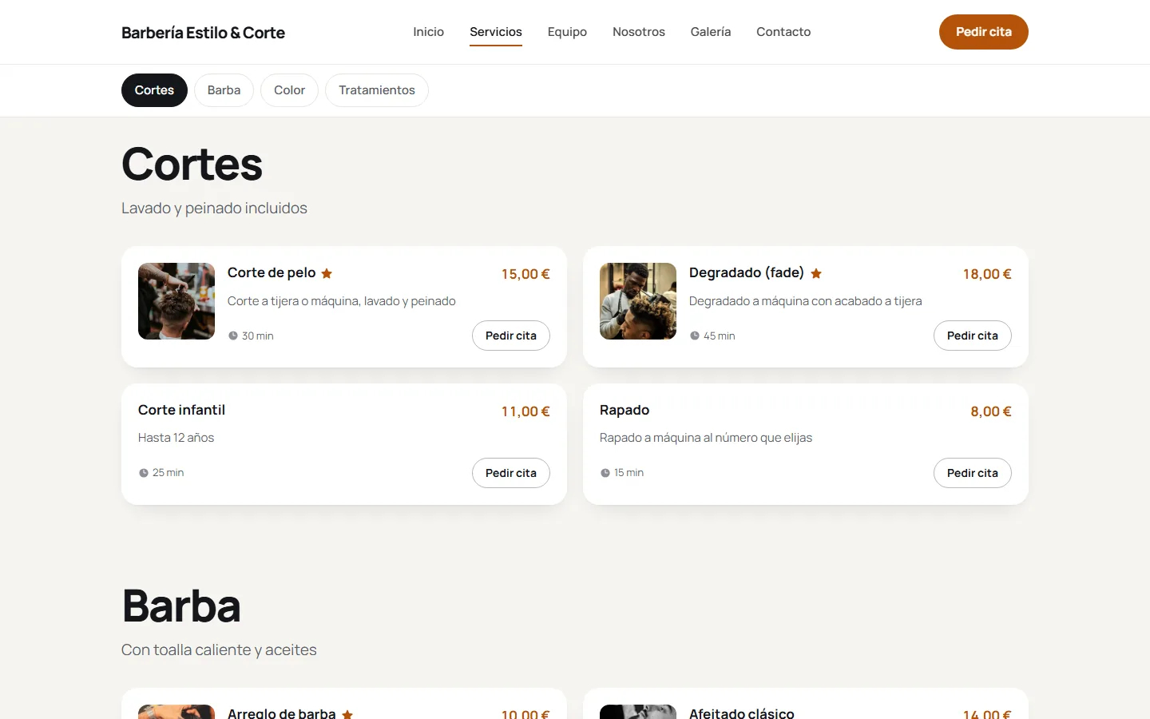The image size is (1150, 719).
Task: Click the clock icon by 45 min
Action: click(x=695, y=336)
